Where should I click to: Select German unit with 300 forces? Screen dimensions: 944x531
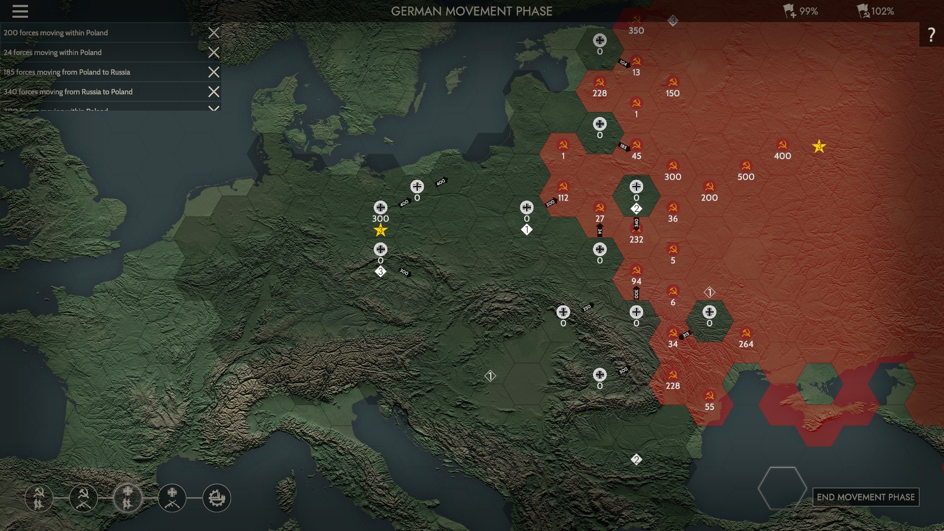coord(380,208)
